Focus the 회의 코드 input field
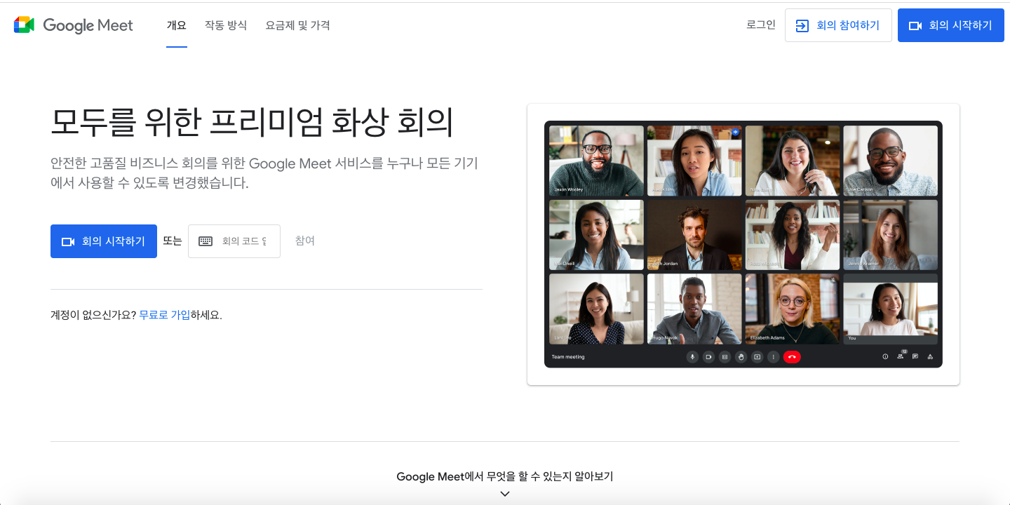 pos(234,241)
